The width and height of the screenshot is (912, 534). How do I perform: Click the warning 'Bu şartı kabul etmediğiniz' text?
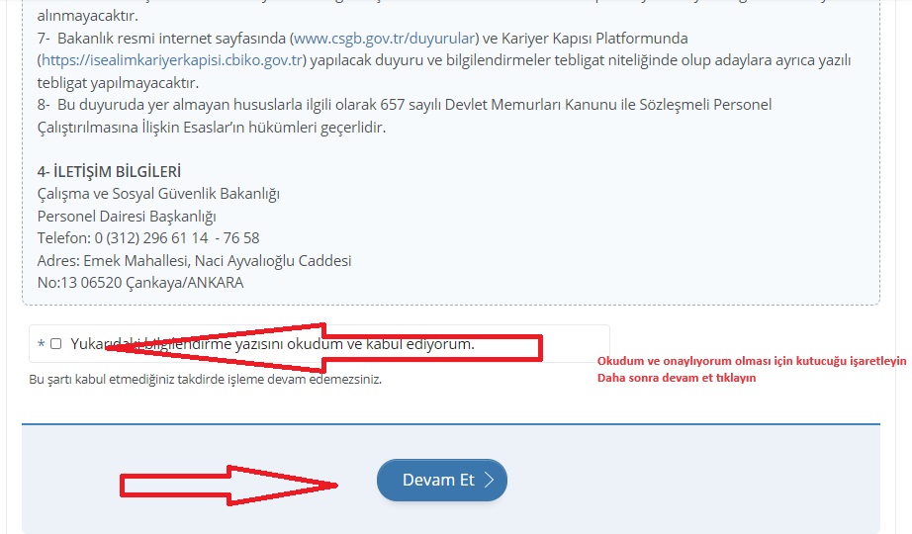pos(205,379)
